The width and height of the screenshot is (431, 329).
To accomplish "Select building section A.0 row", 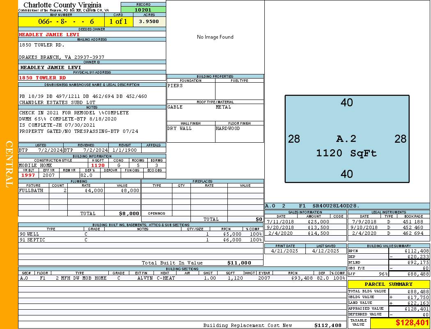I will click(182, 278).
